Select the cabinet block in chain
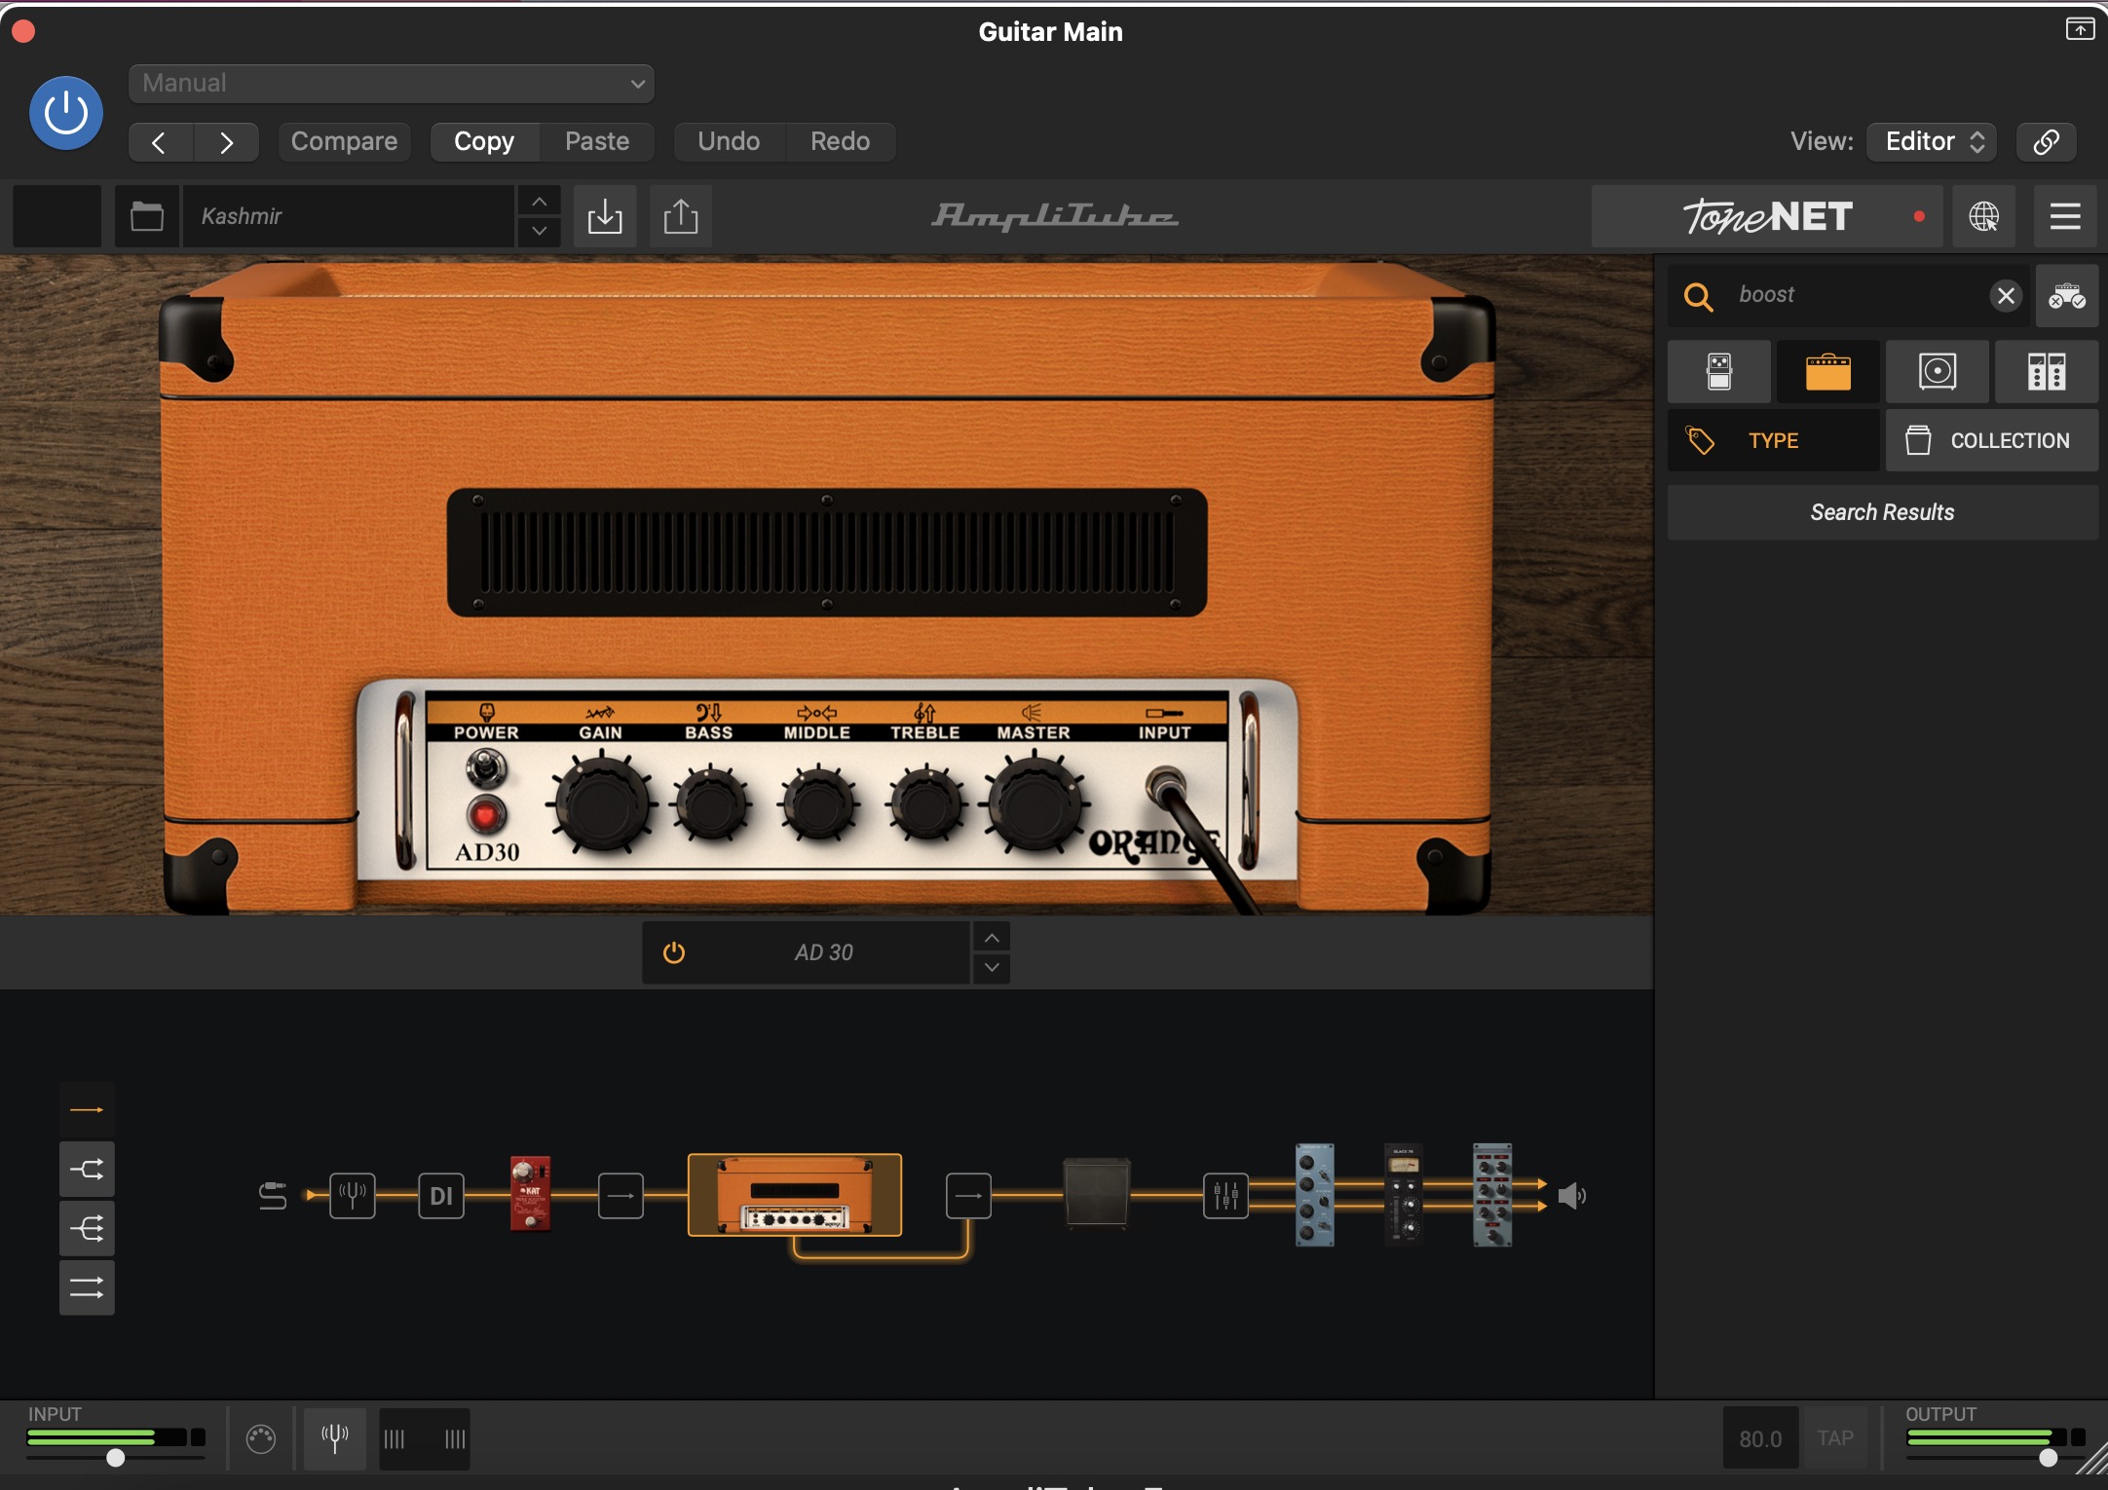This screenshot has height=1490, width=2108. point(1097,1193)
